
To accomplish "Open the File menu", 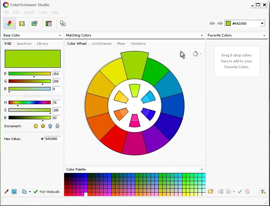I will point(6,12).
